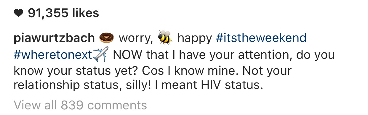The width and height of the screenshot is (368, 115).
Task: Click the word "likes" after the count
Action: point(85,13)
